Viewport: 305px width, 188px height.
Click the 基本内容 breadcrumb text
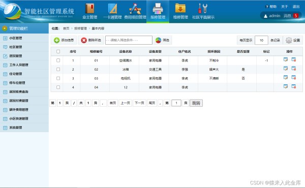(98, 28)
